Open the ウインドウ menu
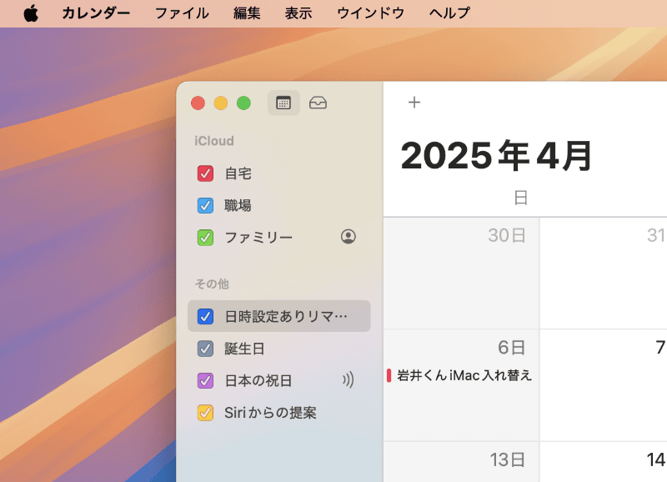Image resolution: width=667 pixels, height=482 pixels. [x=369, y=13]
